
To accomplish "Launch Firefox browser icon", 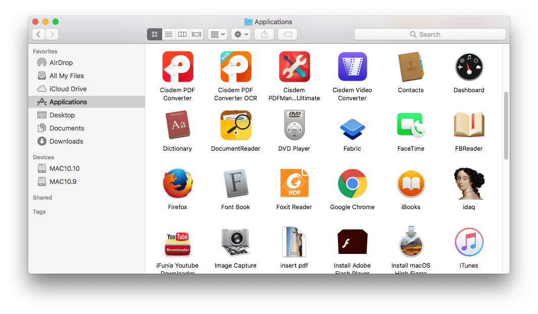I will (x=177, y=183).
